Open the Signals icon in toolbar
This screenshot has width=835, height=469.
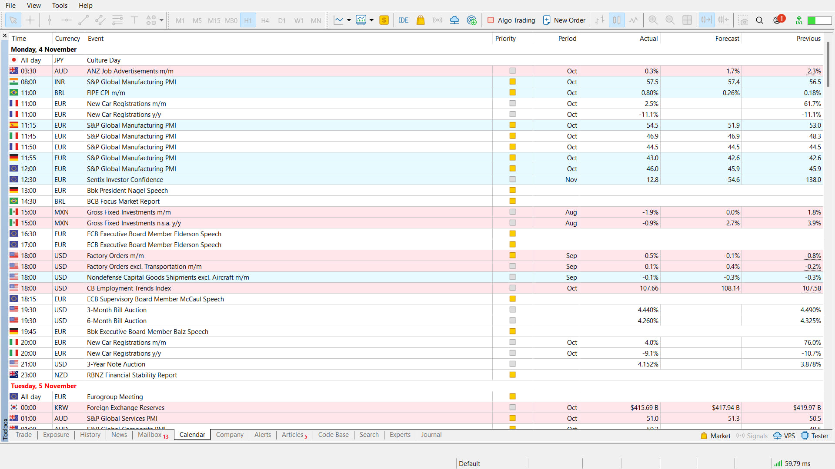438,20
